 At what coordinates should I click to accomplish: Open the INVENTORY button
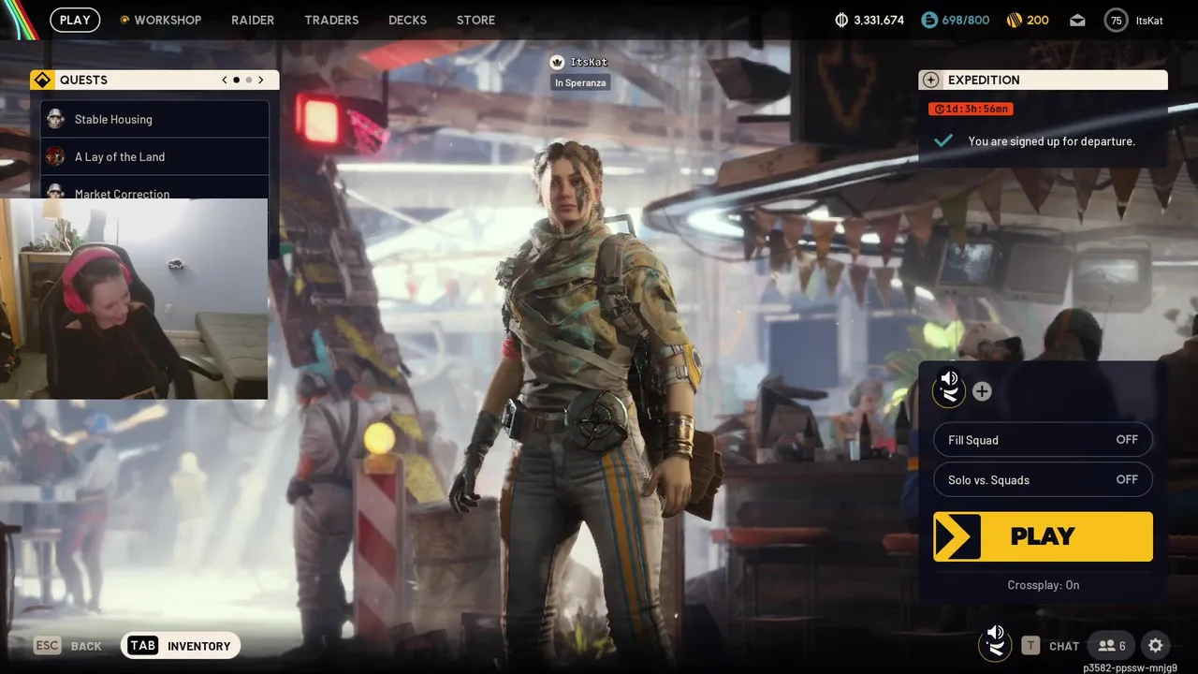point(181,645)
